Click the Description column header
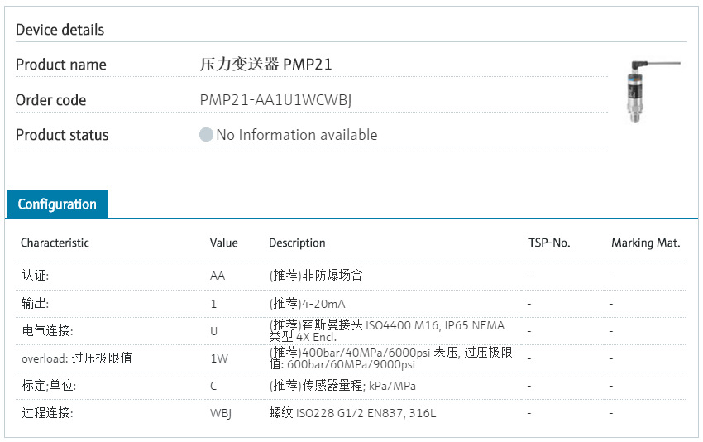 [297, 243]
